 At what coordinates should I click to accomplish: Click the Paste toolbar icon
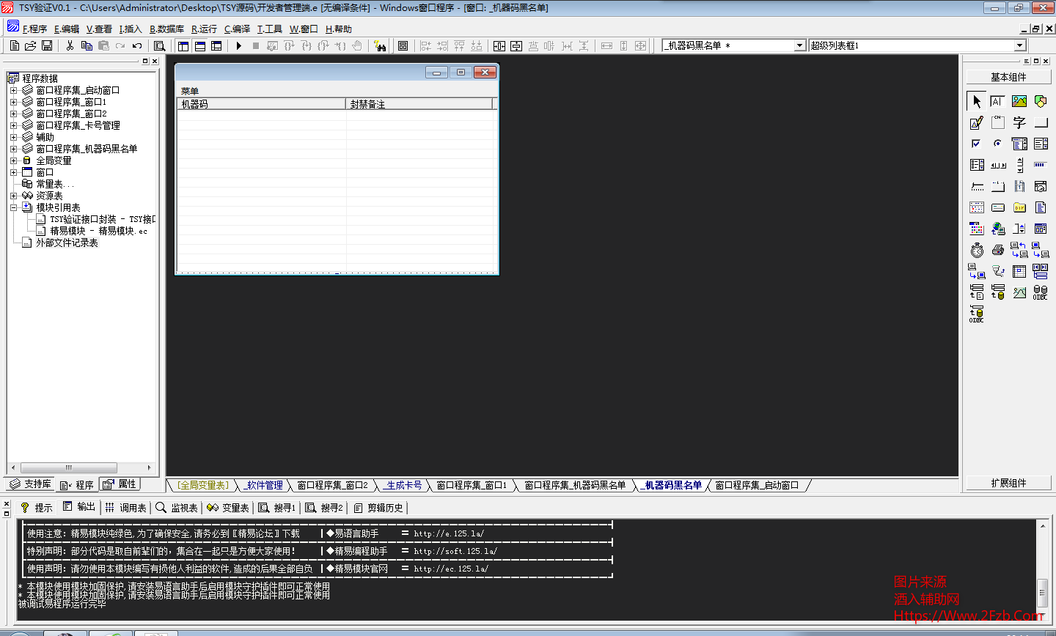(x=104, y=45)
